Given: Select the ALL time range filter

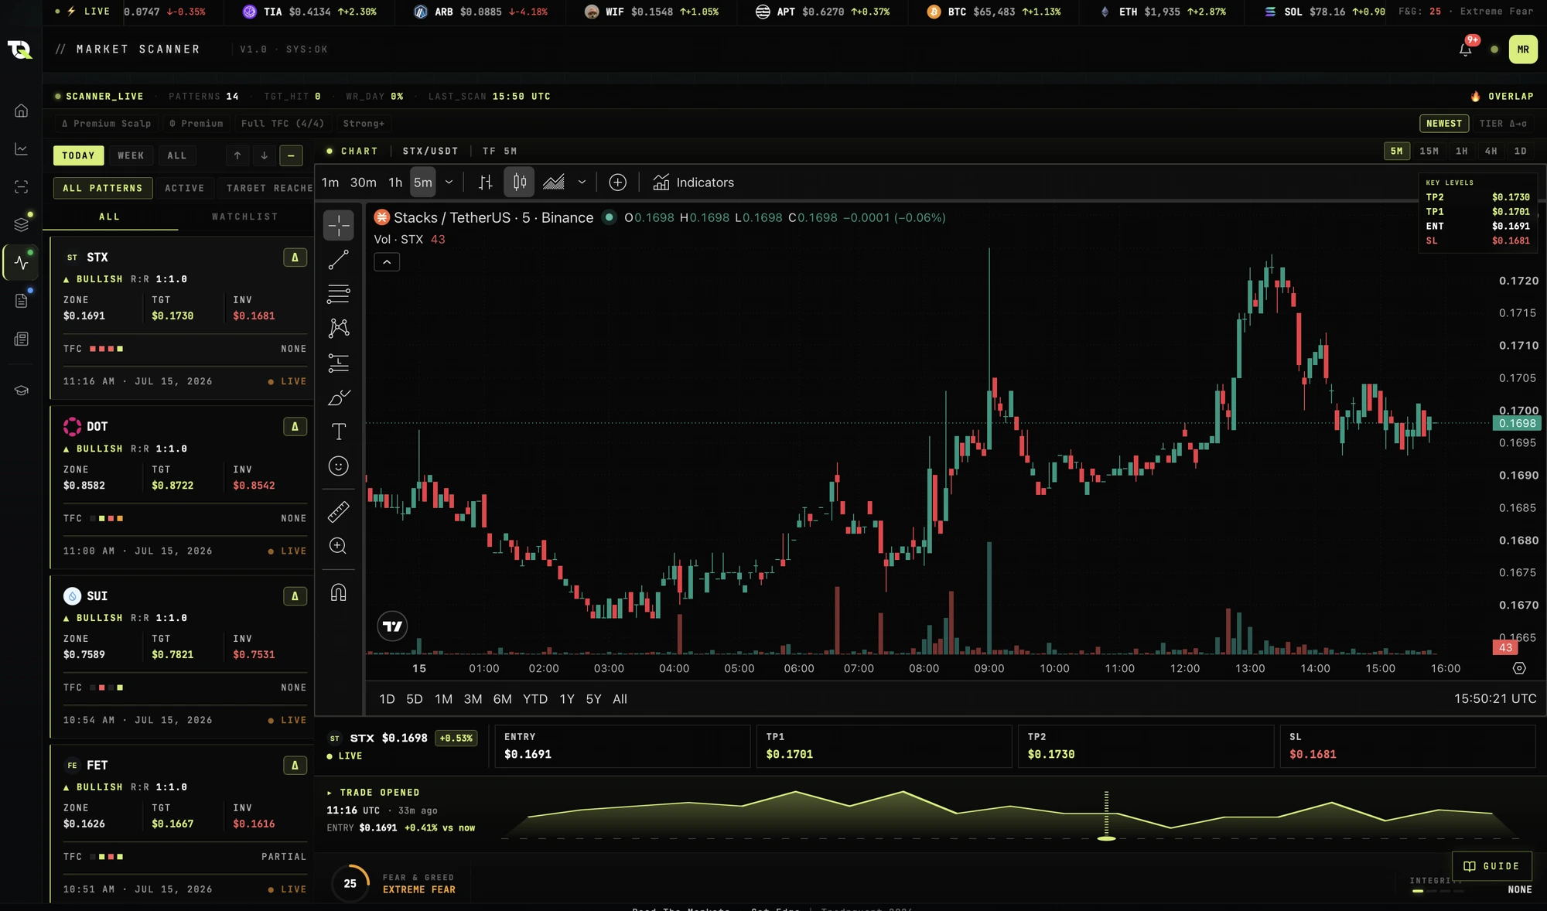Looking at the screenshot, I should [177, 155].
